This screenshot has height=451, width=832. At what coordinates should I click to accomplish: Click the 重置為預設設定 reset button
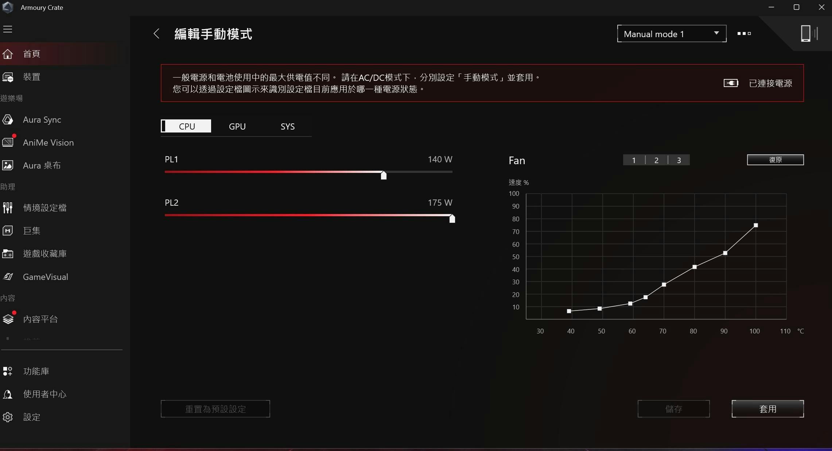point(215,409)
